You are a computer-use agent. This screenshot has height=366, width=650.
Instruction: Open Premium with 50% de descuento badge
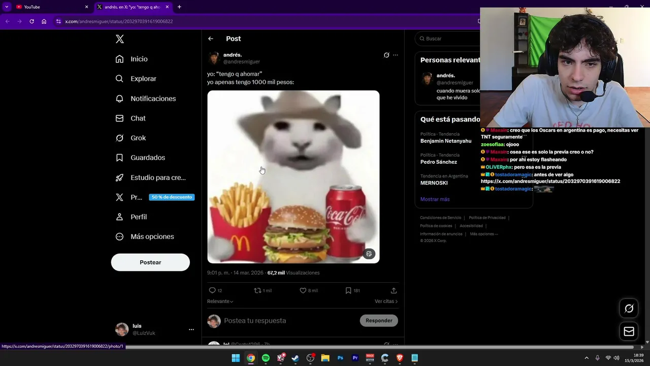point(155,197)
